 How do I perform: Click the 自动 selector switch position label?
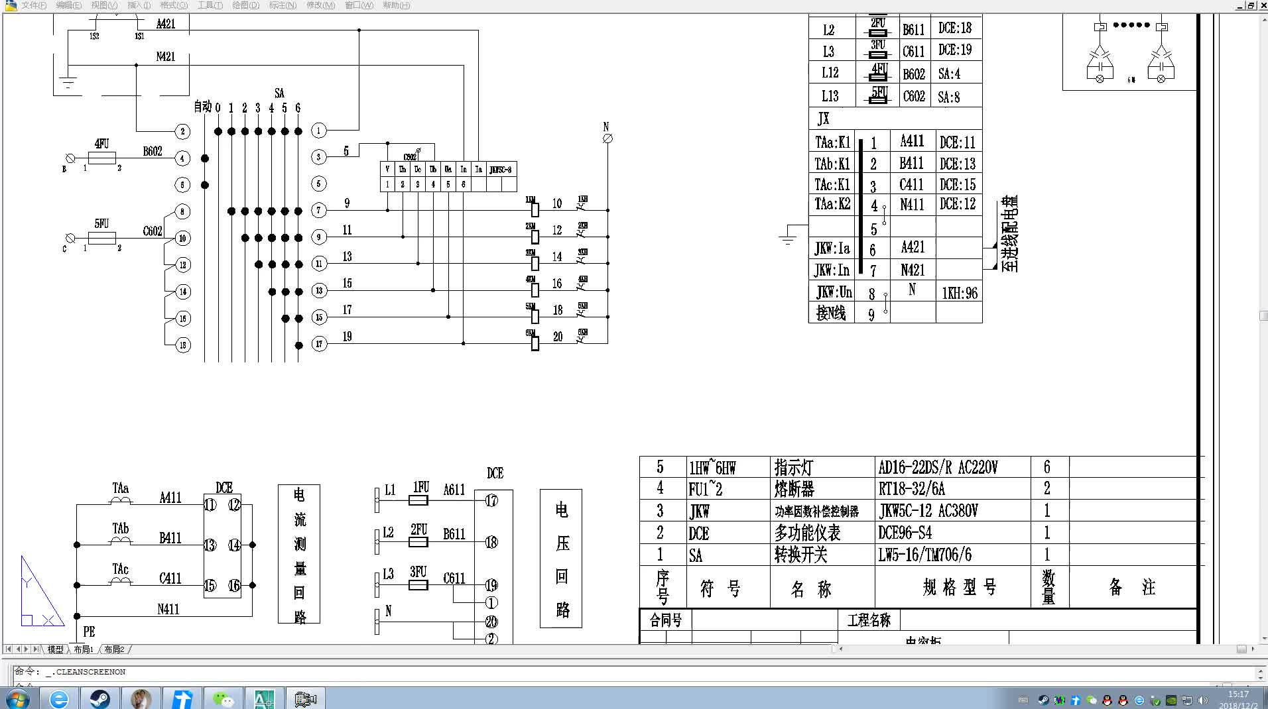click(x=202, y=106)
